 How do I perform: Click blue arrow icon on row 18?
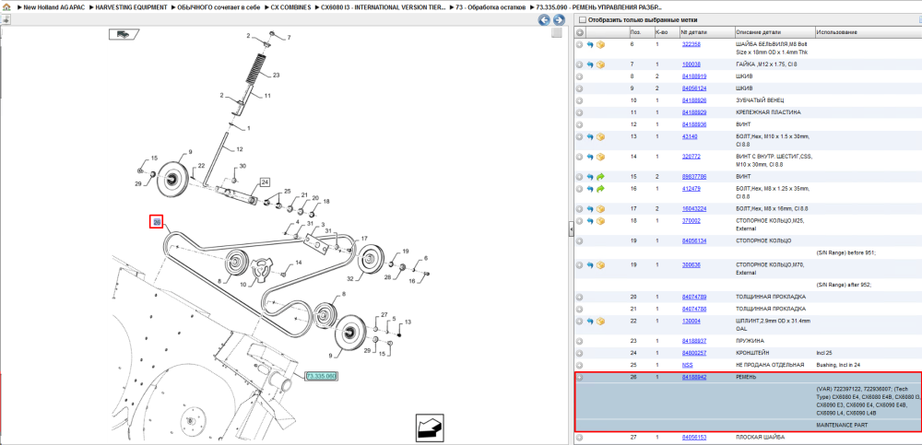coord(590,221)
